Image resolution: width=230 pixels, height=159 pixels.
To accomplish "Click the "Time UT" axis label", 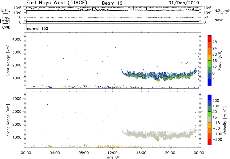I will pyautogui.click(x=112, y=157).
